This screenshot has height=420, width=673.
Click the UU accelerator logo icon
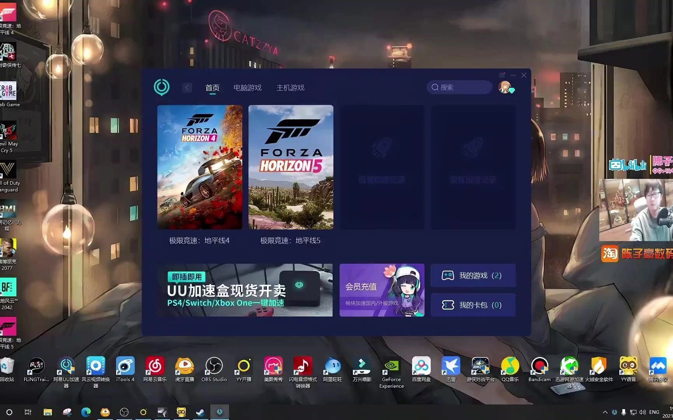(x=162, y=87)
